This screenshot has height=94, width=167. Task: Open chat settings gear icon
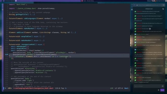[158, 90]
